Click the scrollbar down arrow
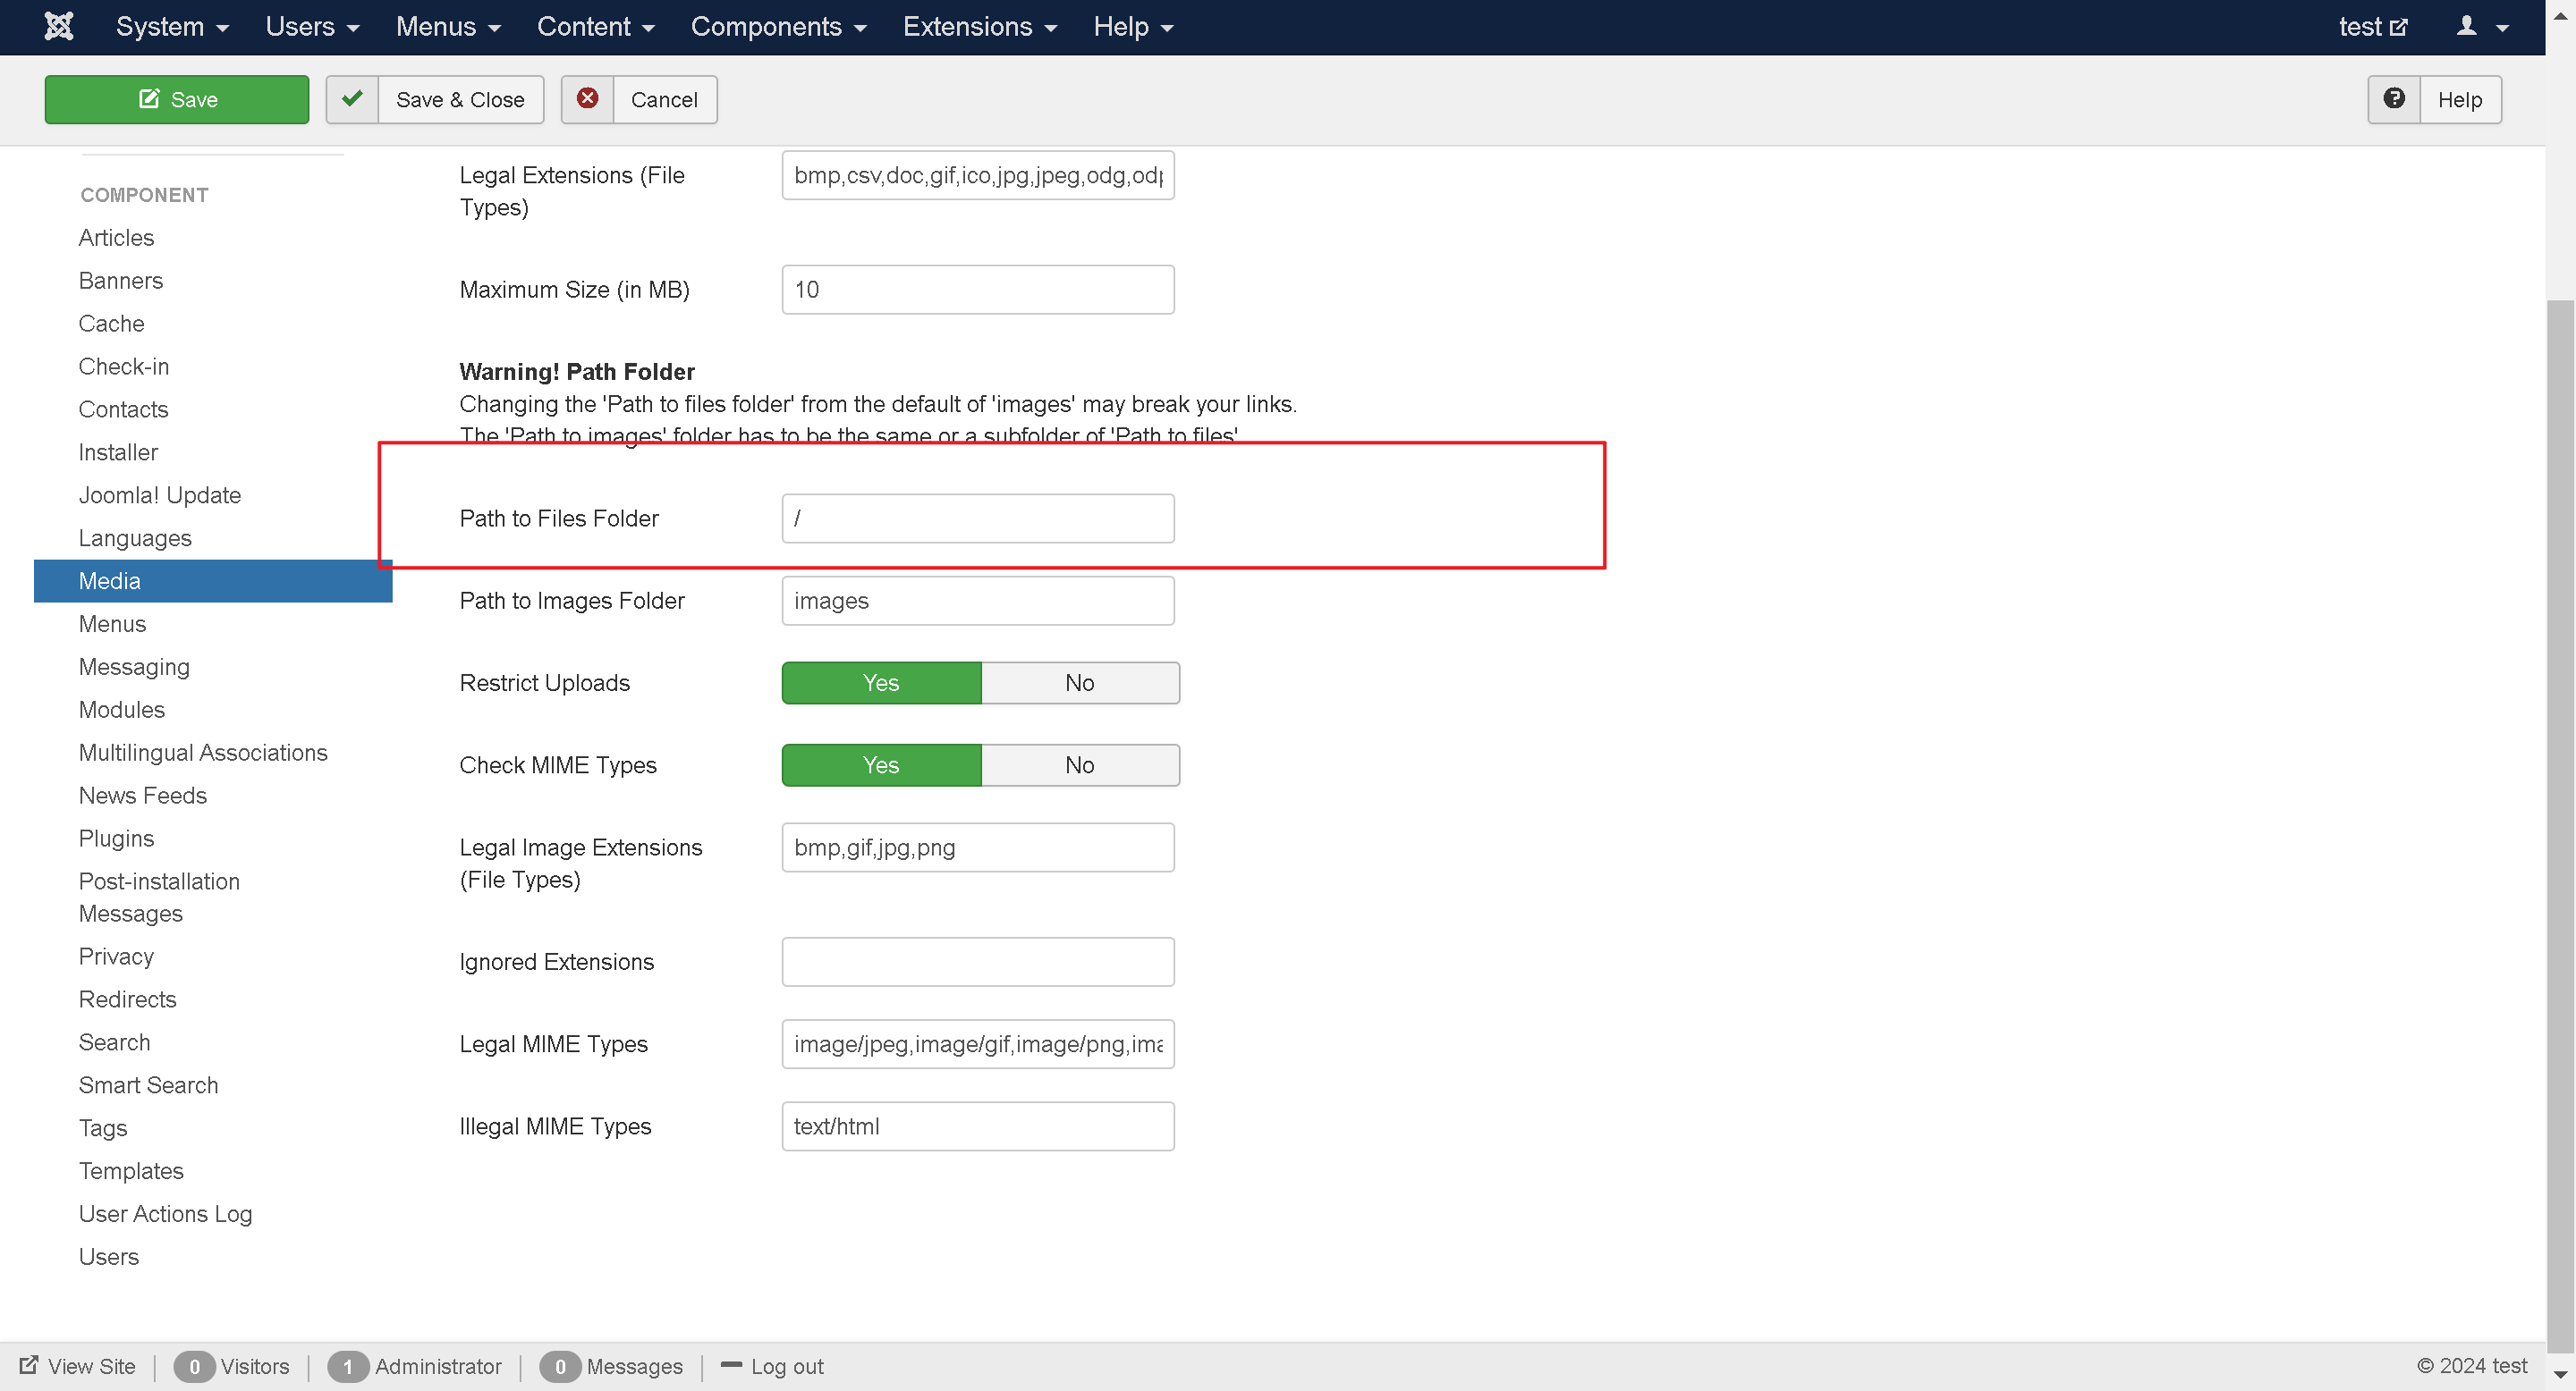2576x1391 pixels. (2560, 1374)
